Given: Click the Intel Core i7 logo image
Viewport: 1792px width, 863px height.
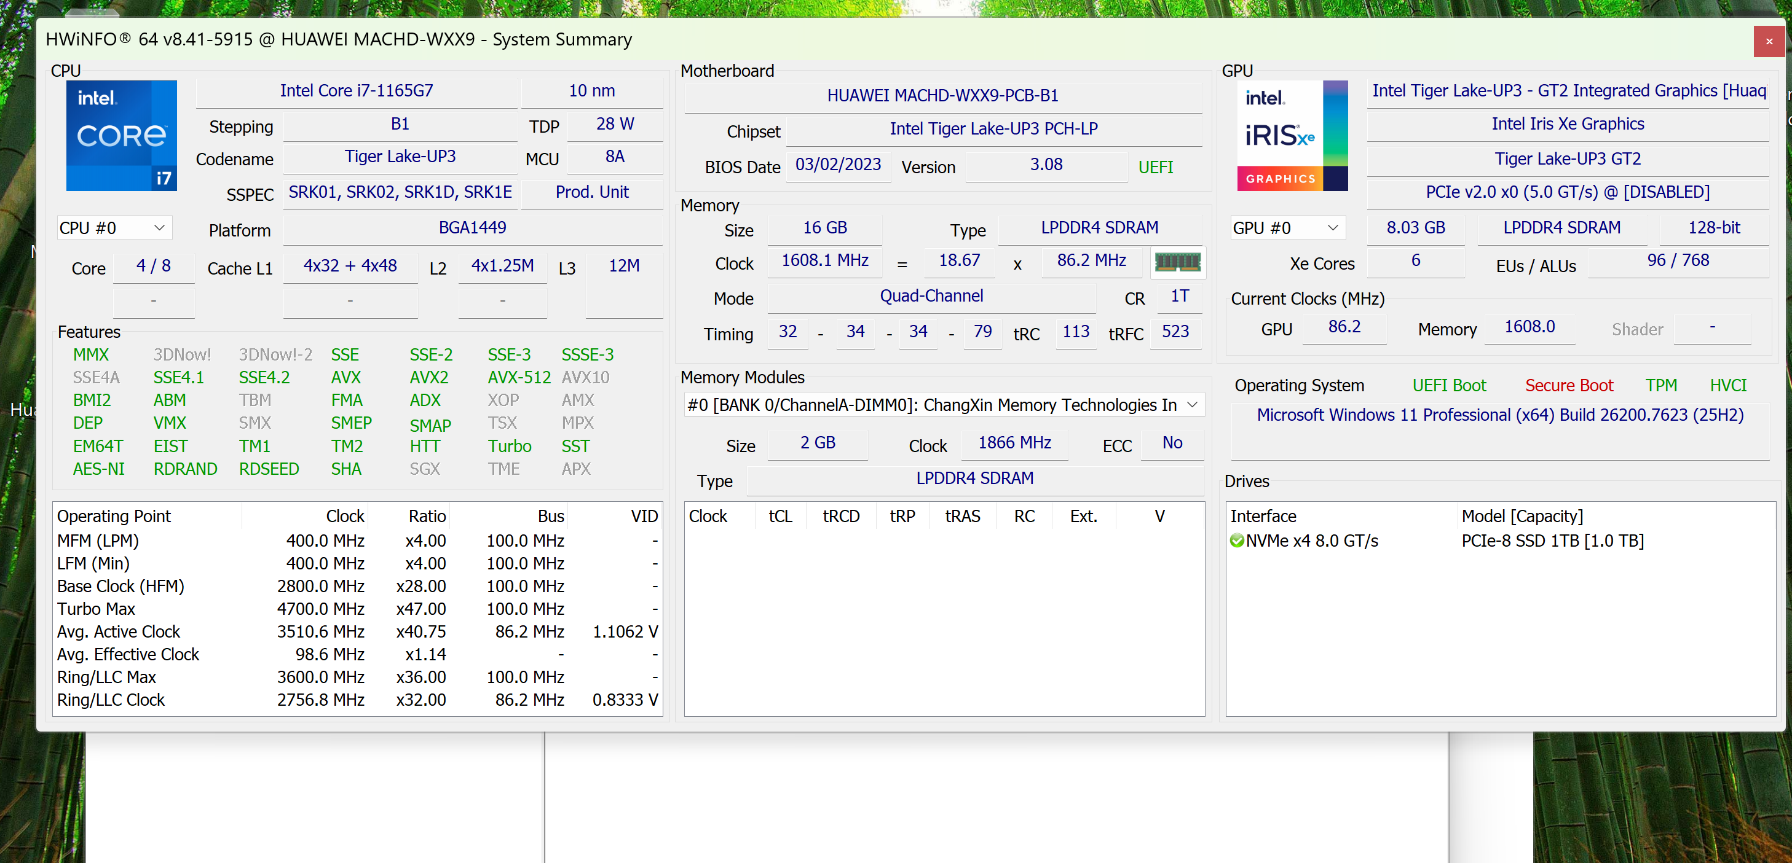Looking at the screenshot, I should click(x=122, y=136).
